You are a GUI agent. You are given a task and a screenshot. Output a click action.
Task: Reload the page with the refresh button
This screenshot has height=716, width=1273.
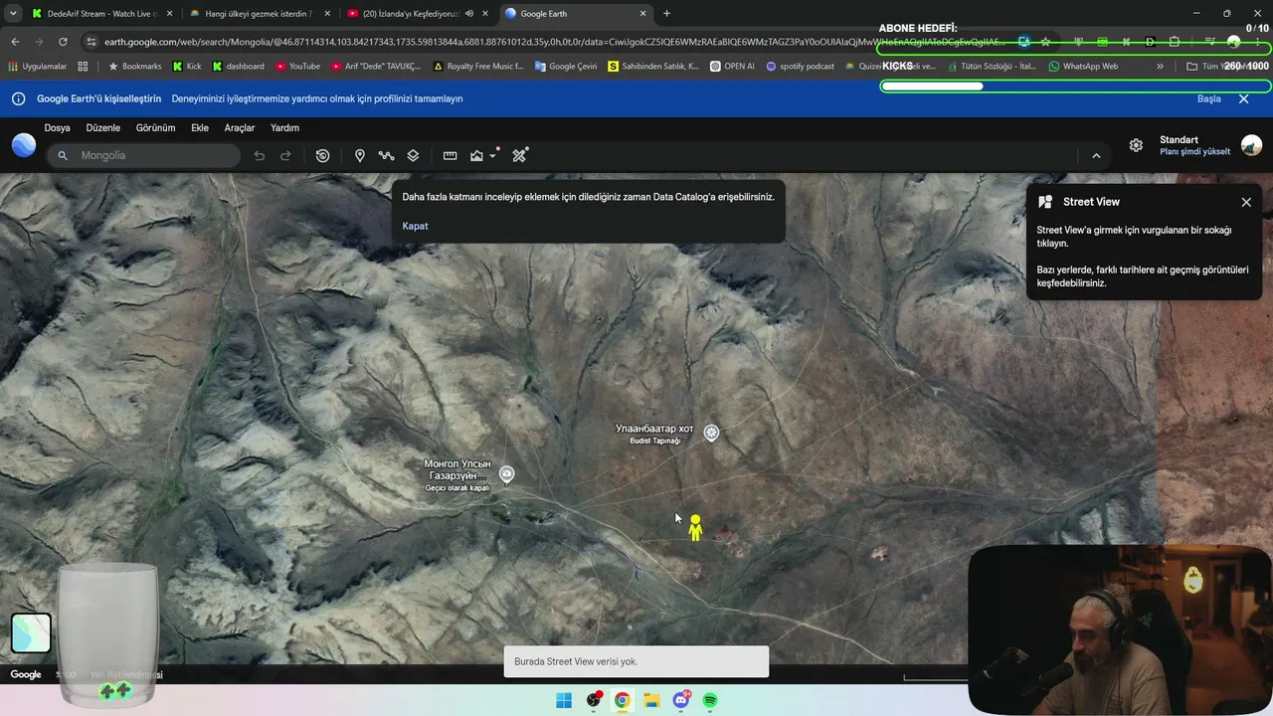click(x=63, y=42)
